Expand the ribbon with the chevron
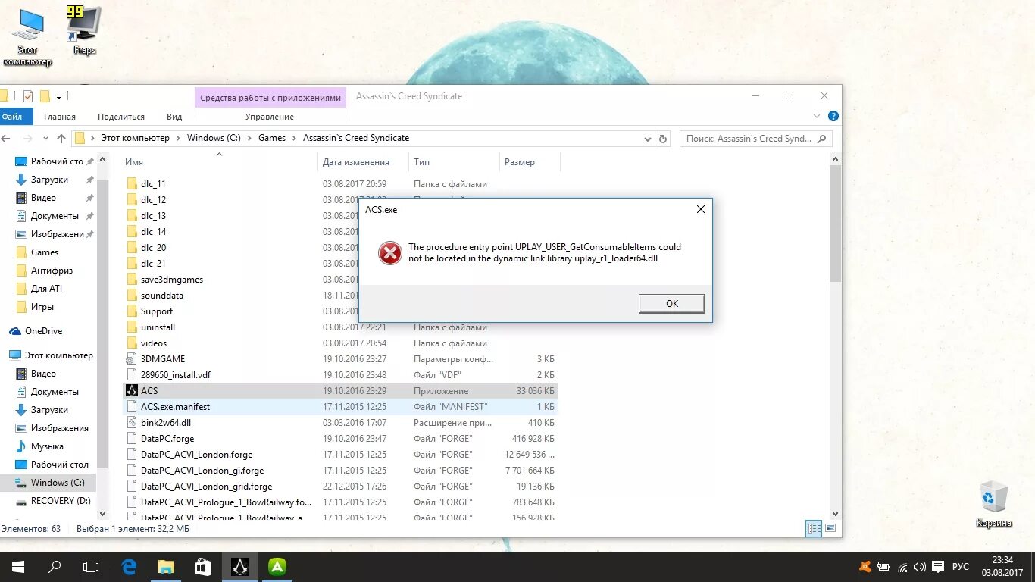This screenshot has height=582, width=1035. (817, 117)
